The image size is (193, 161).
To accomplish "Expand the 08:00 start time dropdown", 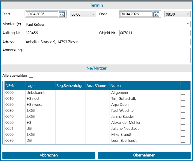I will pos(83,14).
